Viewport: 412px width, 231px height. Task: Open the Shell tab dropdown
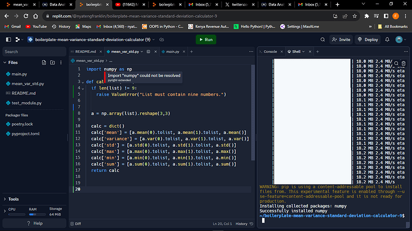[x=303, y=52]
